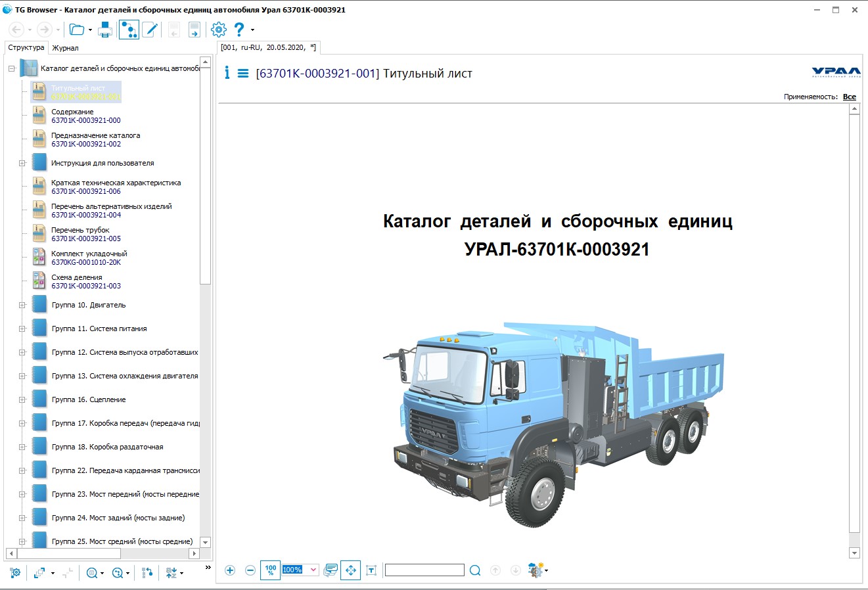Go to the next document page icon
The image size is (868, 590).
click(x=194, y=30)
